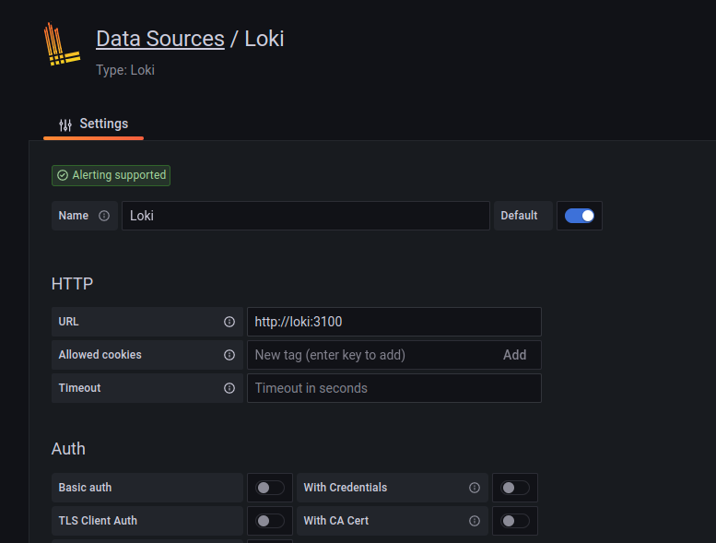Click the URL field with http://loki:3100

point(394,322)
